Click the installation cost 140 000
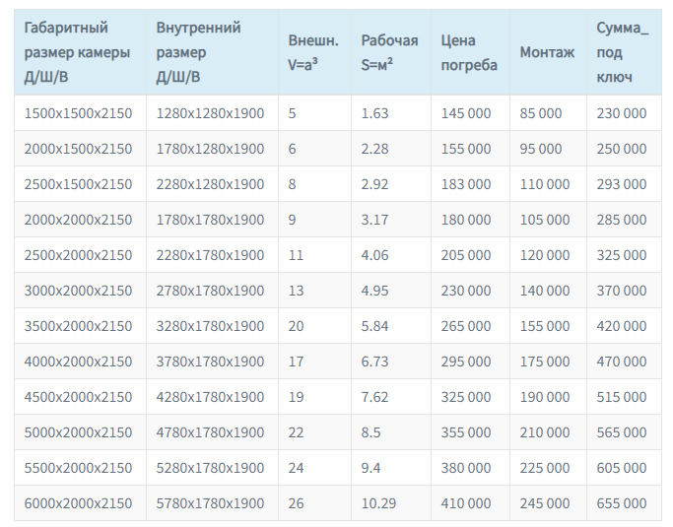673x527 pixels. click(545, 291)
